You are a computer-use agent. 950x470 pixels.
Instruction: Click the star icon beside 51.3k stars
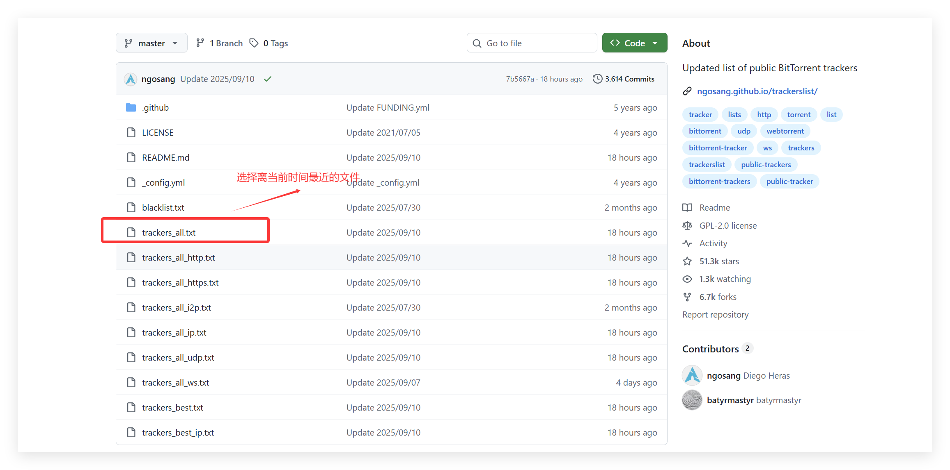click(687, 261)
